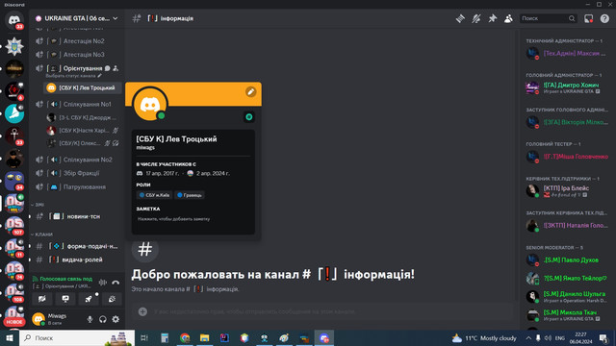Open the help question mark icon
The width and height of the screenshot is (616, 346).
tap(604, 18)
